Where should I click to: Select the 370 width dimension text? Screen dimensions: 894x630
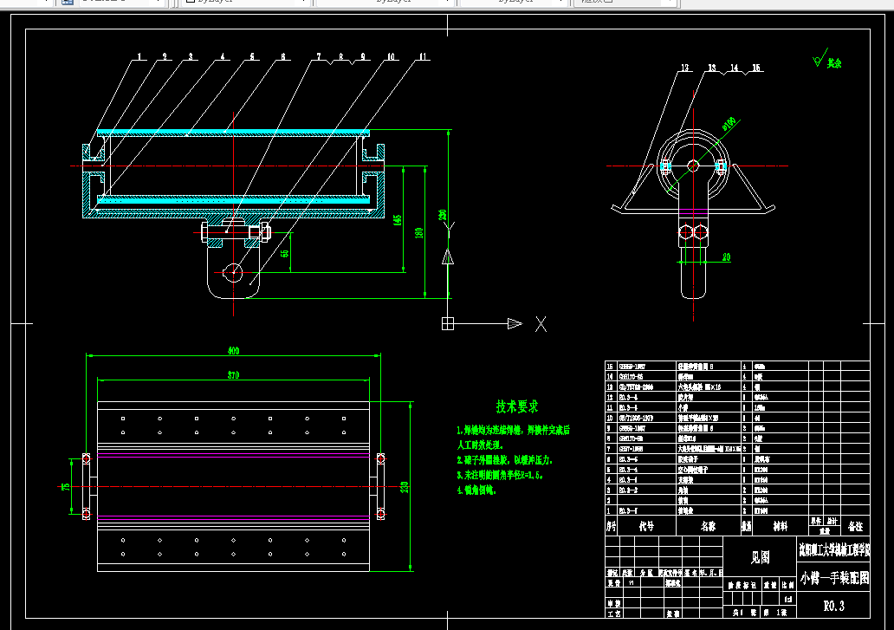pos(234,375)
